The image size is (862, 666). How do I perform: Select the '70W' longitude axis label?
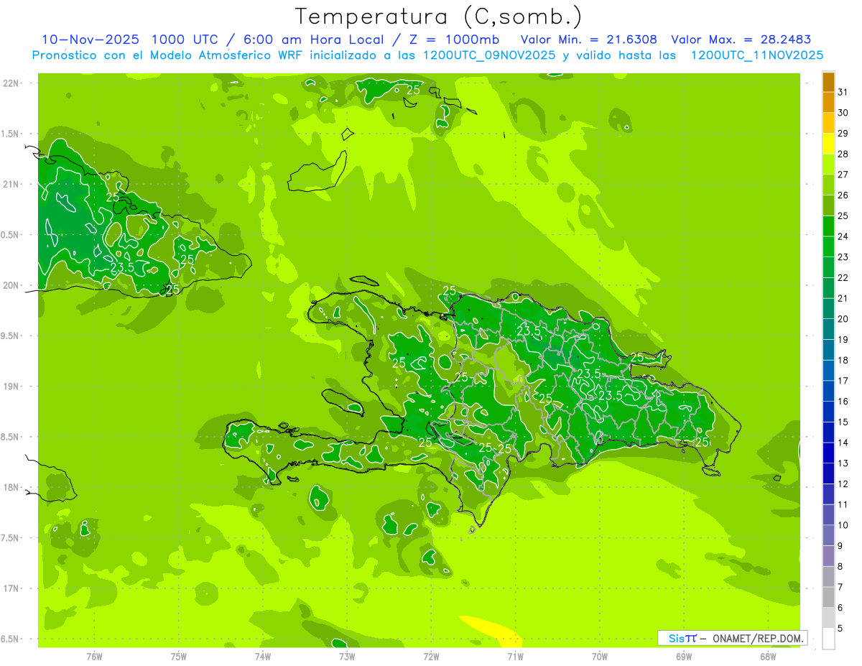click(x=600, y=656)
